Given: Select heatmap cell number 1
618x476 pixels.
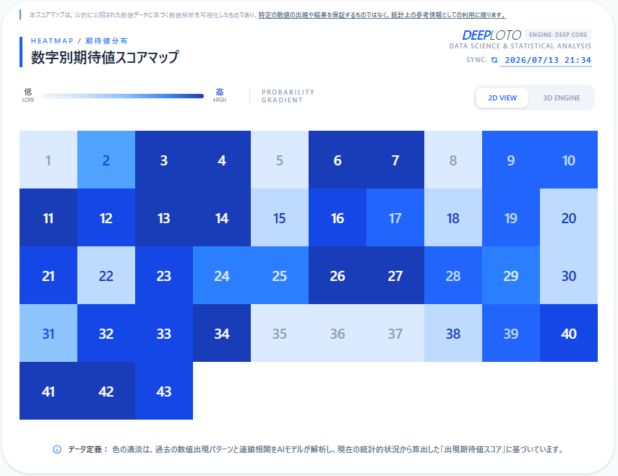Looking at the screenshot, I should click(48, 160).
